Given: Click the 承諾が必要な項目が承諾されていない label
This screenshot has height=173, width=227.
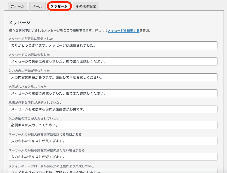Looking at the screenshot, I should coord(36,103).
